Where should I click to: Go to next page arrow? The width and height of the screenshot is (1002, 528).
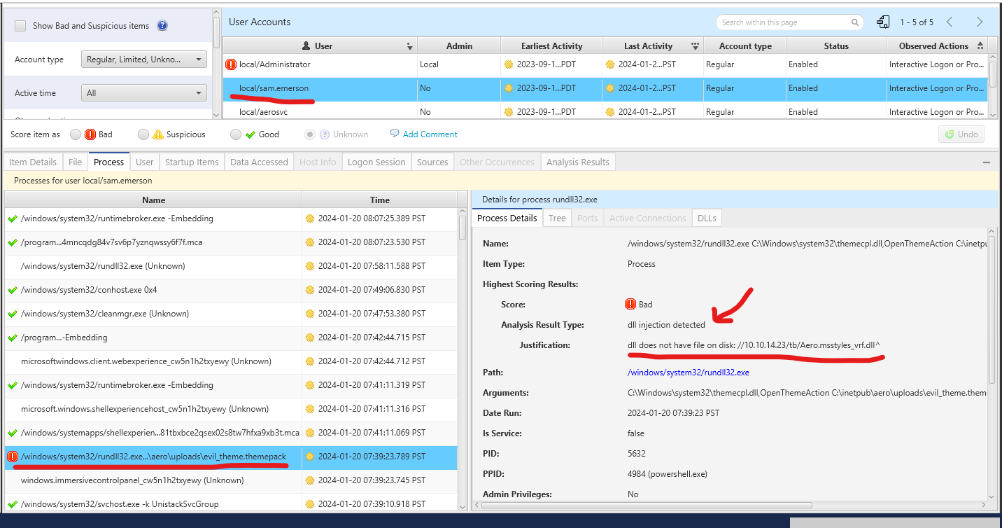click(980, 22)
